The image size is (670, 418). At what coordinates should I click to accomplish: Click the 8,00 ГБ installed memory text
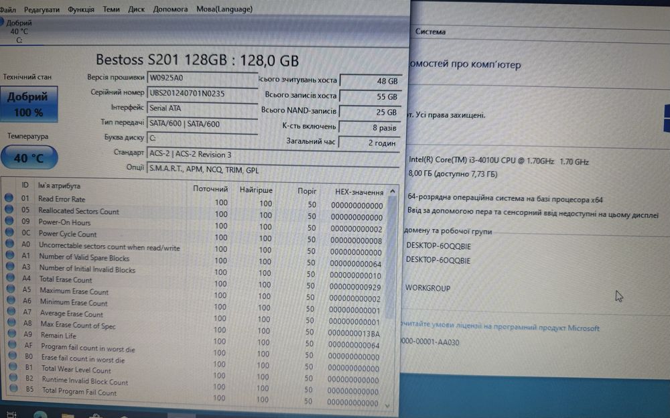tap(453, 174)
